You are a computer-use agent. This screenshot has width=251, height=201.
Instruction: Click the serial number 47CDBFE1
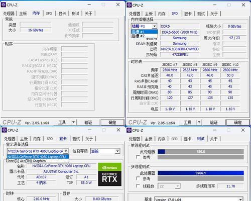point(180,55)
